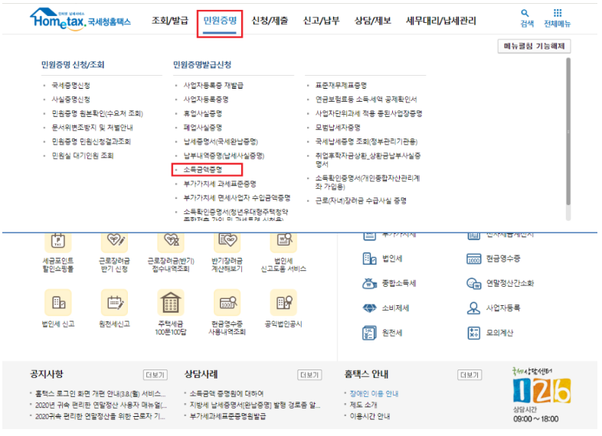Select 부가가치세 과세표준증명

pos(220,184)
